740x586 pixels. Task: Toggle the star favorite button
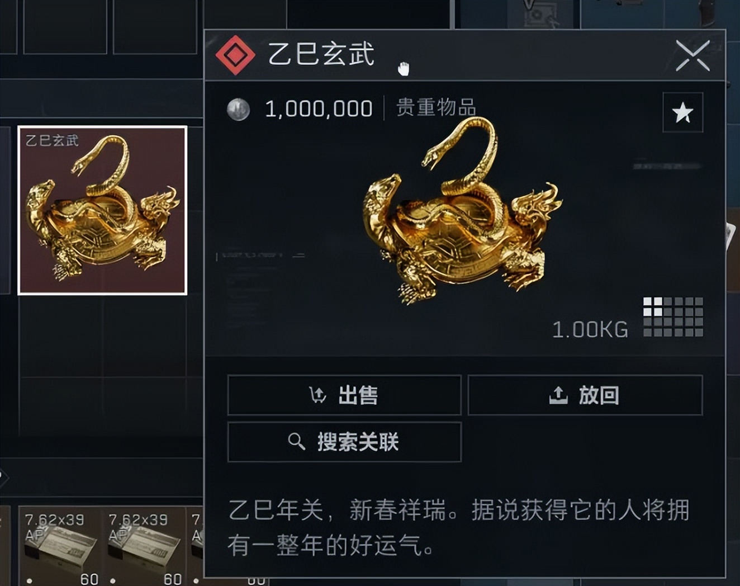tap(682, 112)
